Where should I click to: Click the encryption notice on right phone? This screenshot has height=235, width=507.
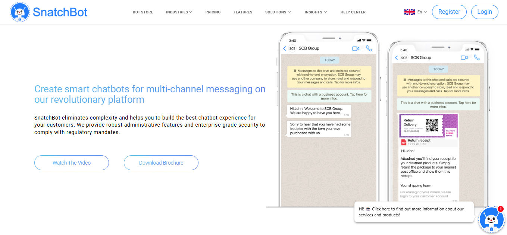pyautogui.click(x=438, y=85)
